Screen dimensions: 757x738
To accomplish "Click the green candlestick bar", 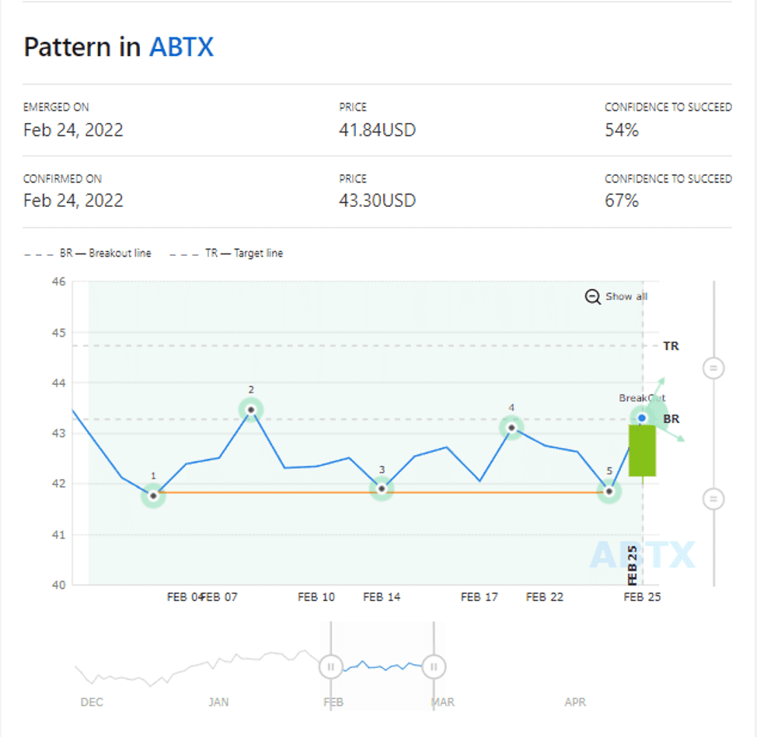I will pos(642,451).
